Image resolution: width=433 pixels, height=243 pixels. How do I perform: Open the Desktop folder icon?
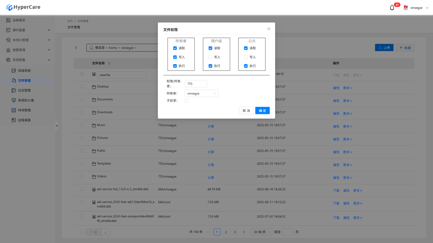click(94, 87)
